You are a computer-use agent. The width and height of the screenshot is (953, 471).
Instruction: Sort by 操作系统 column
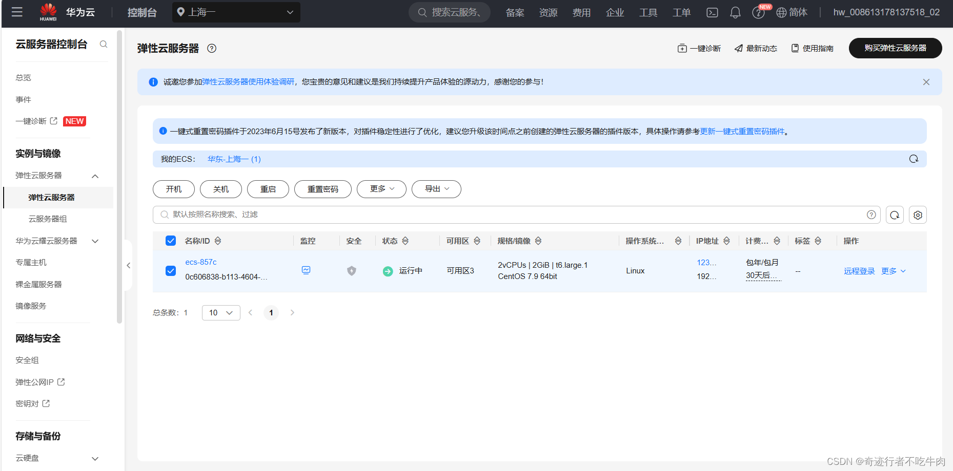[678, 241]
